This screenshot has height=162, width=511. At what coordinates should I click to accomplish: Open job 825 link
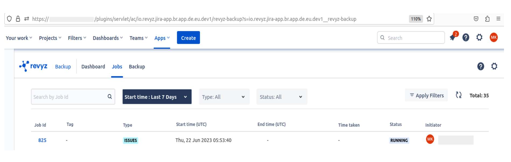click(42, 140)
